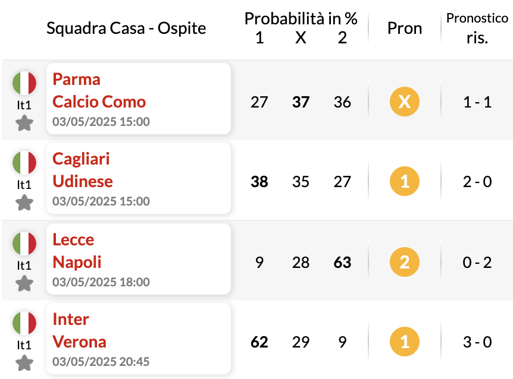This screenshot has height=379, width=513.
Task: Toggle the favorite star for Cagliari match
Action: click(24, 203)
